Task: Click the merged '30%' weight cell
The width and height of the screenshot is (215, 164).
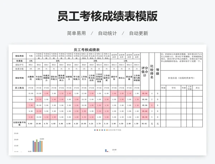Action: pyautogui.click(x=95, y=61)
